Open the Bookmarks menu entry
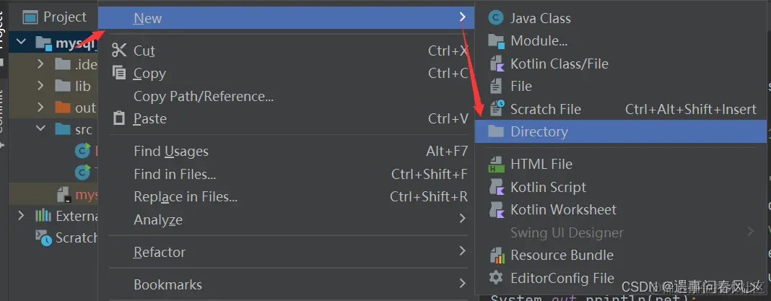 click(x=286, y=284)
